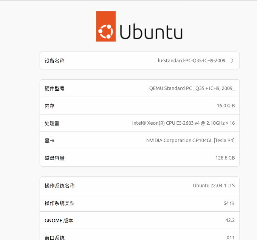Click the GNOME version 42.2 value
Viewport: 257px width, 240px height.
point(230,220)
